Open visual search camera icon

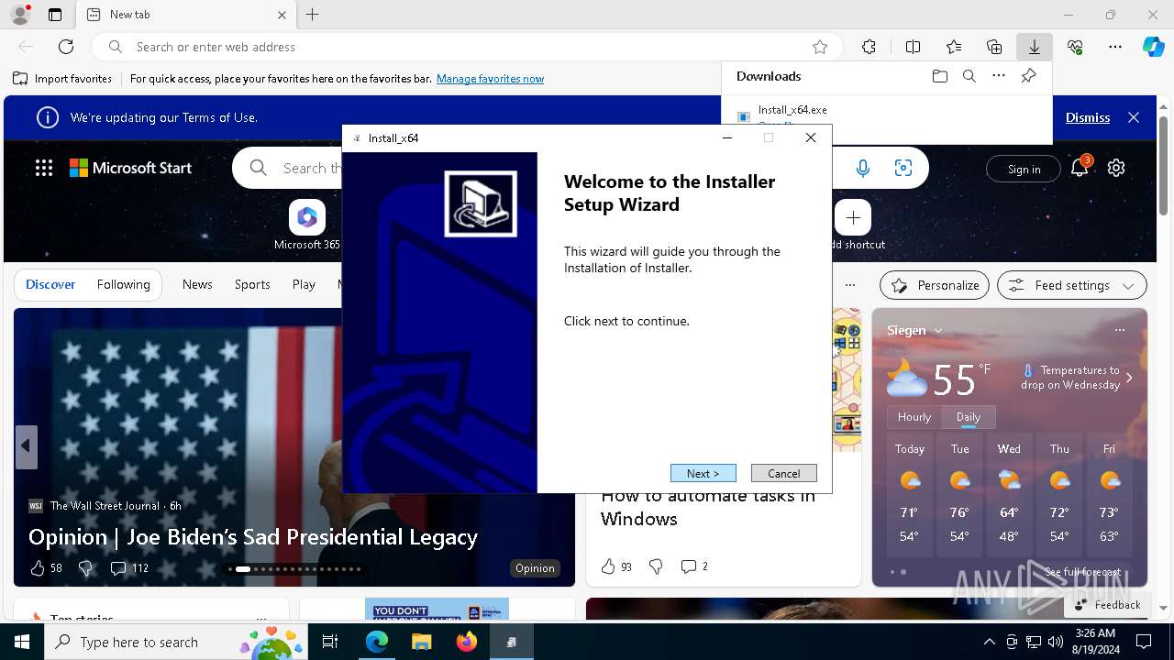pyautogui.click(x=903, y=168)
